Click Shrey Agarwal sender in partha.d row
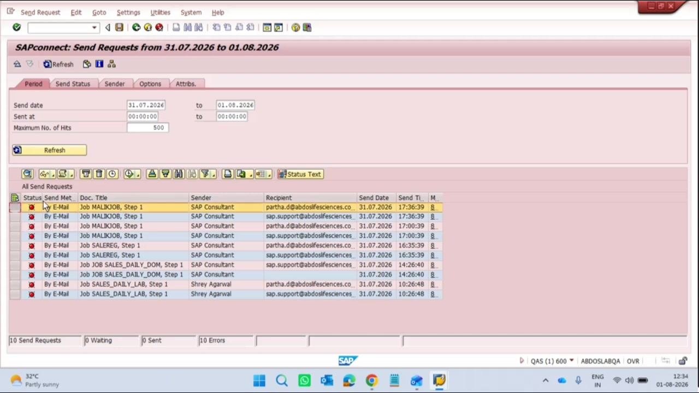Image resolution: width=699 pixels, height=393 pixels. click(211, 284)
